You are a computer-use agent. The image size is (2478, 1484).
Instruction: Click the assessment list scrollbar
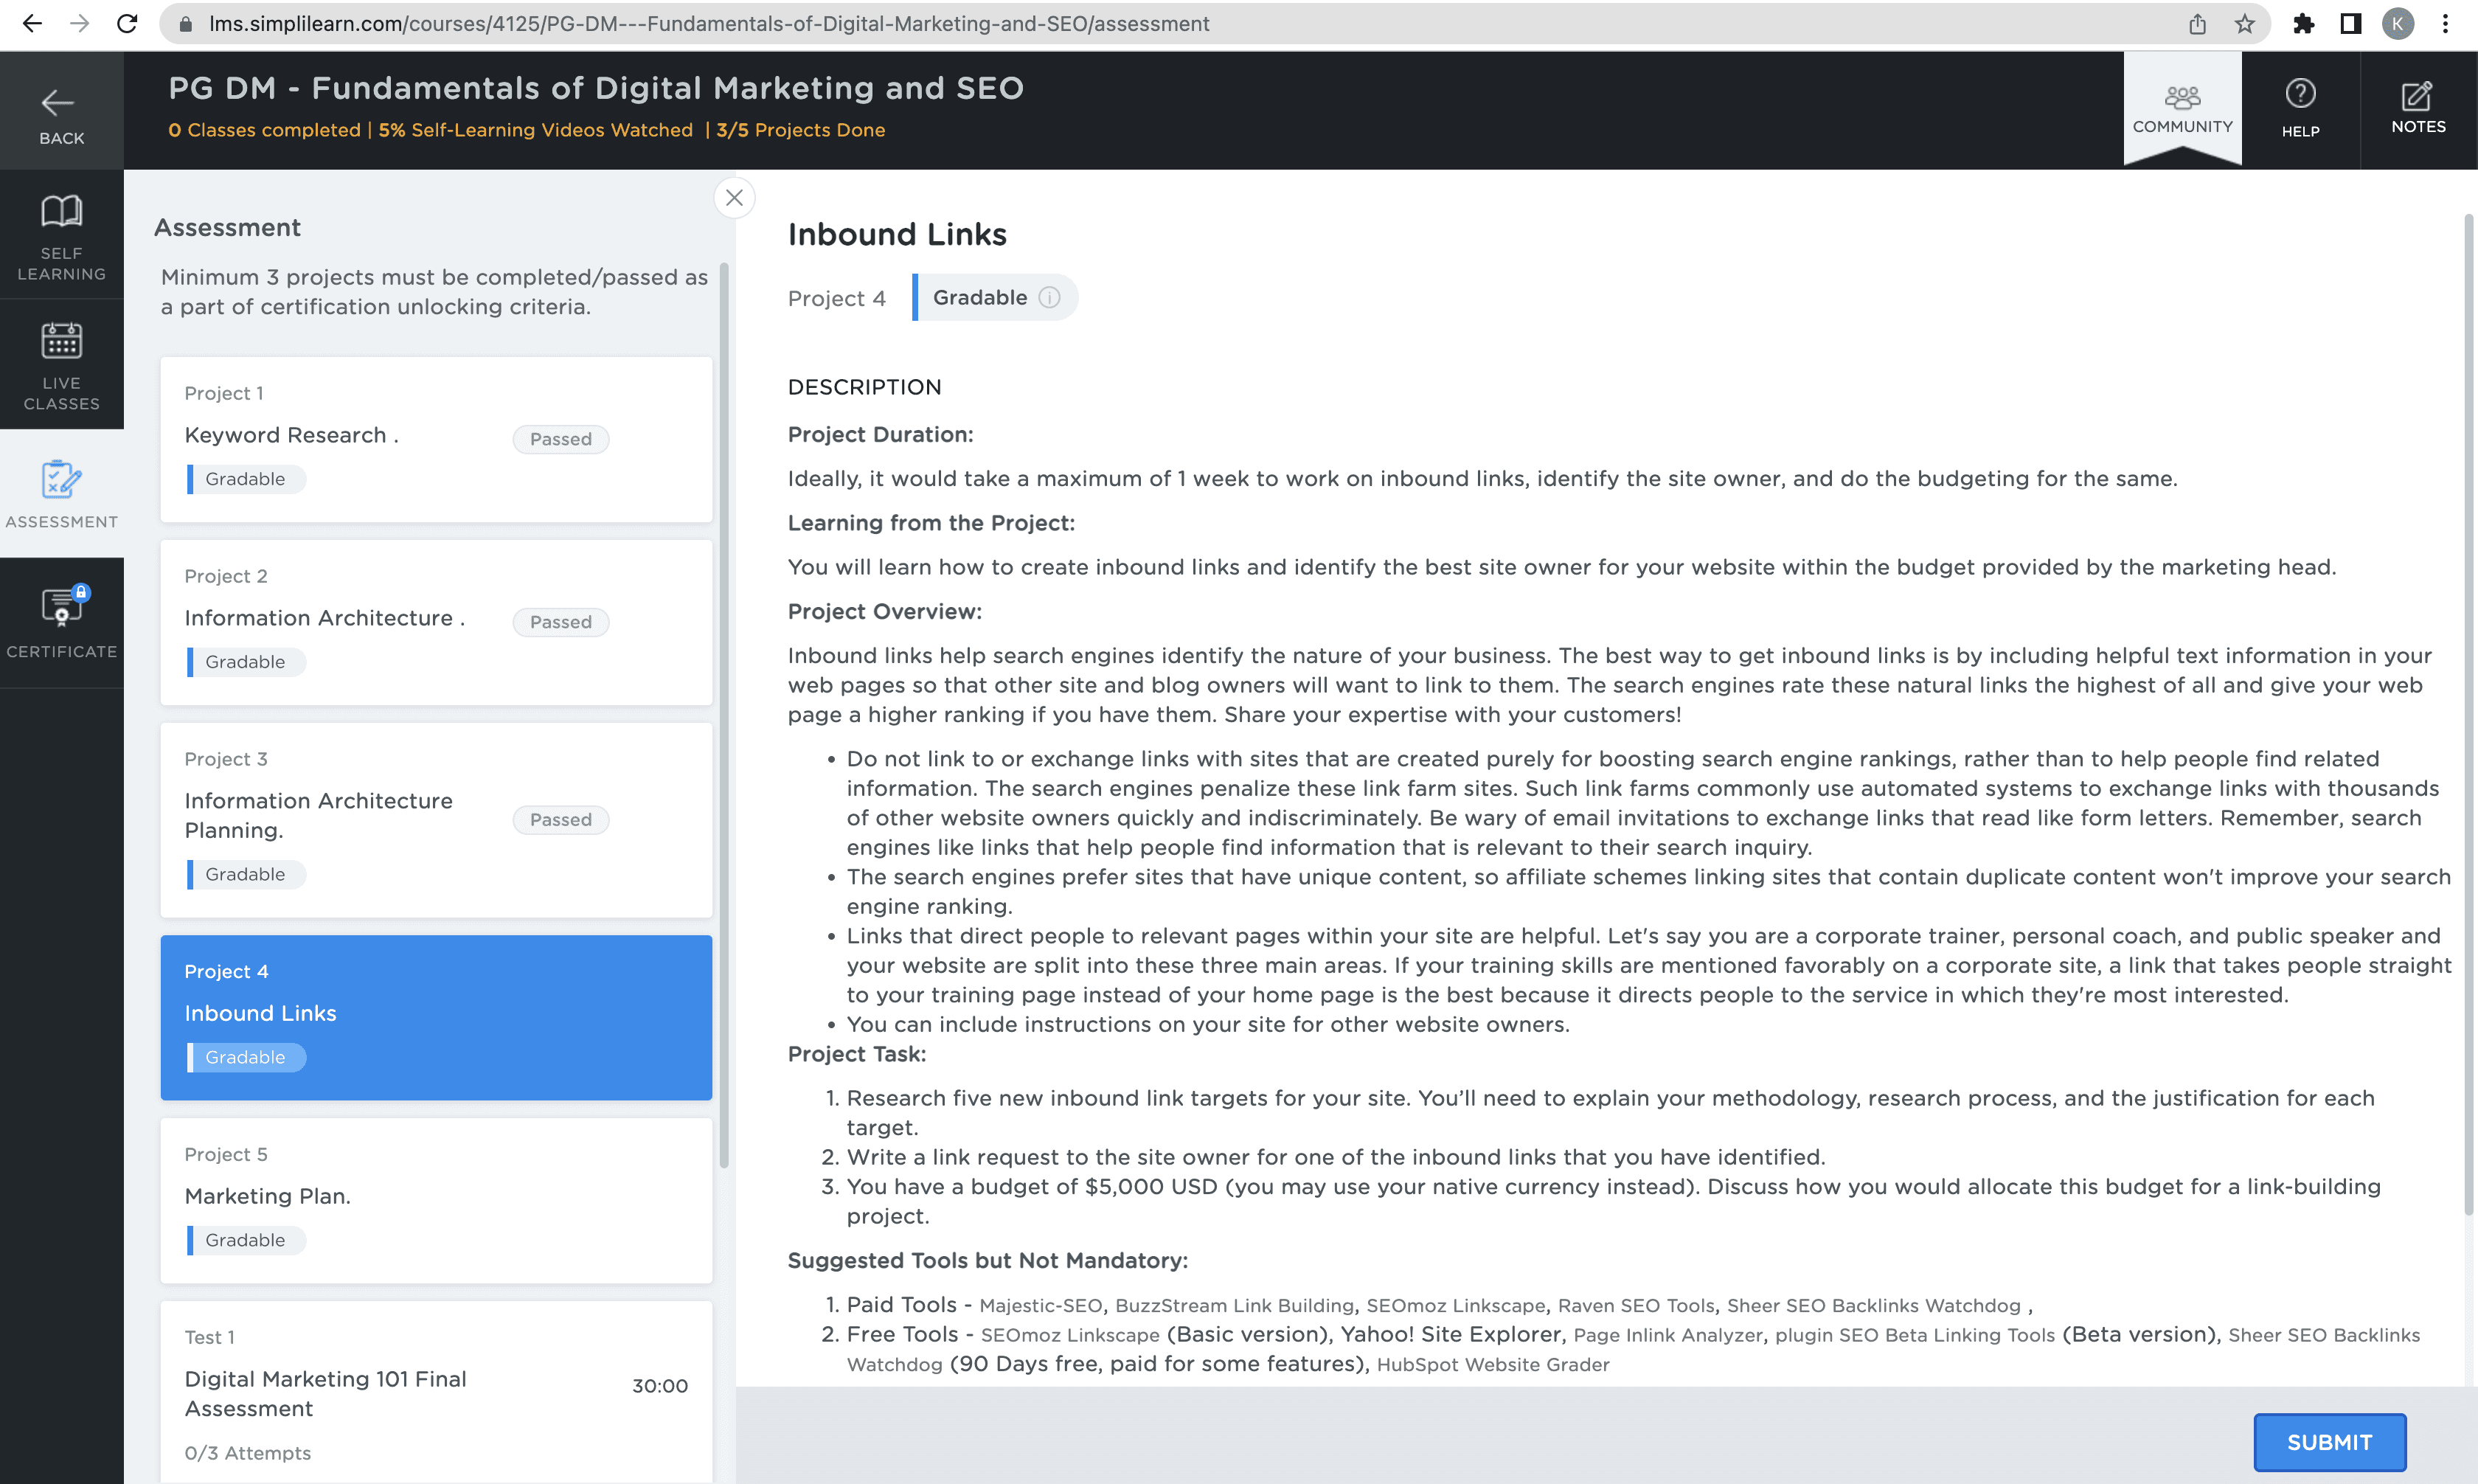tap(723, 715)
